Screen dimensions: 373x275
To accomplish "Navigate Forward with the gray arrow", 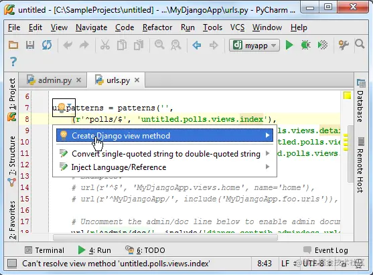I will tap(214, 45).
